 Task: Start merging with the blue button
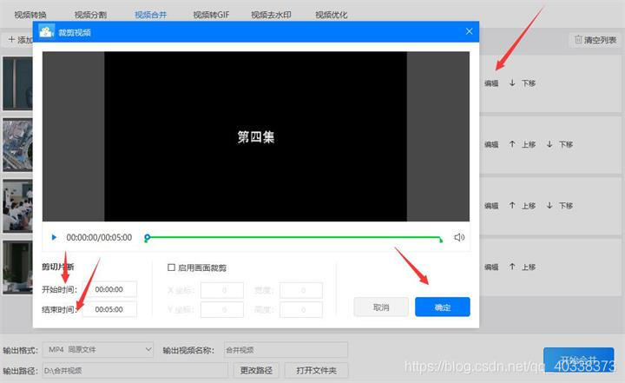click(x=578, y=360)
